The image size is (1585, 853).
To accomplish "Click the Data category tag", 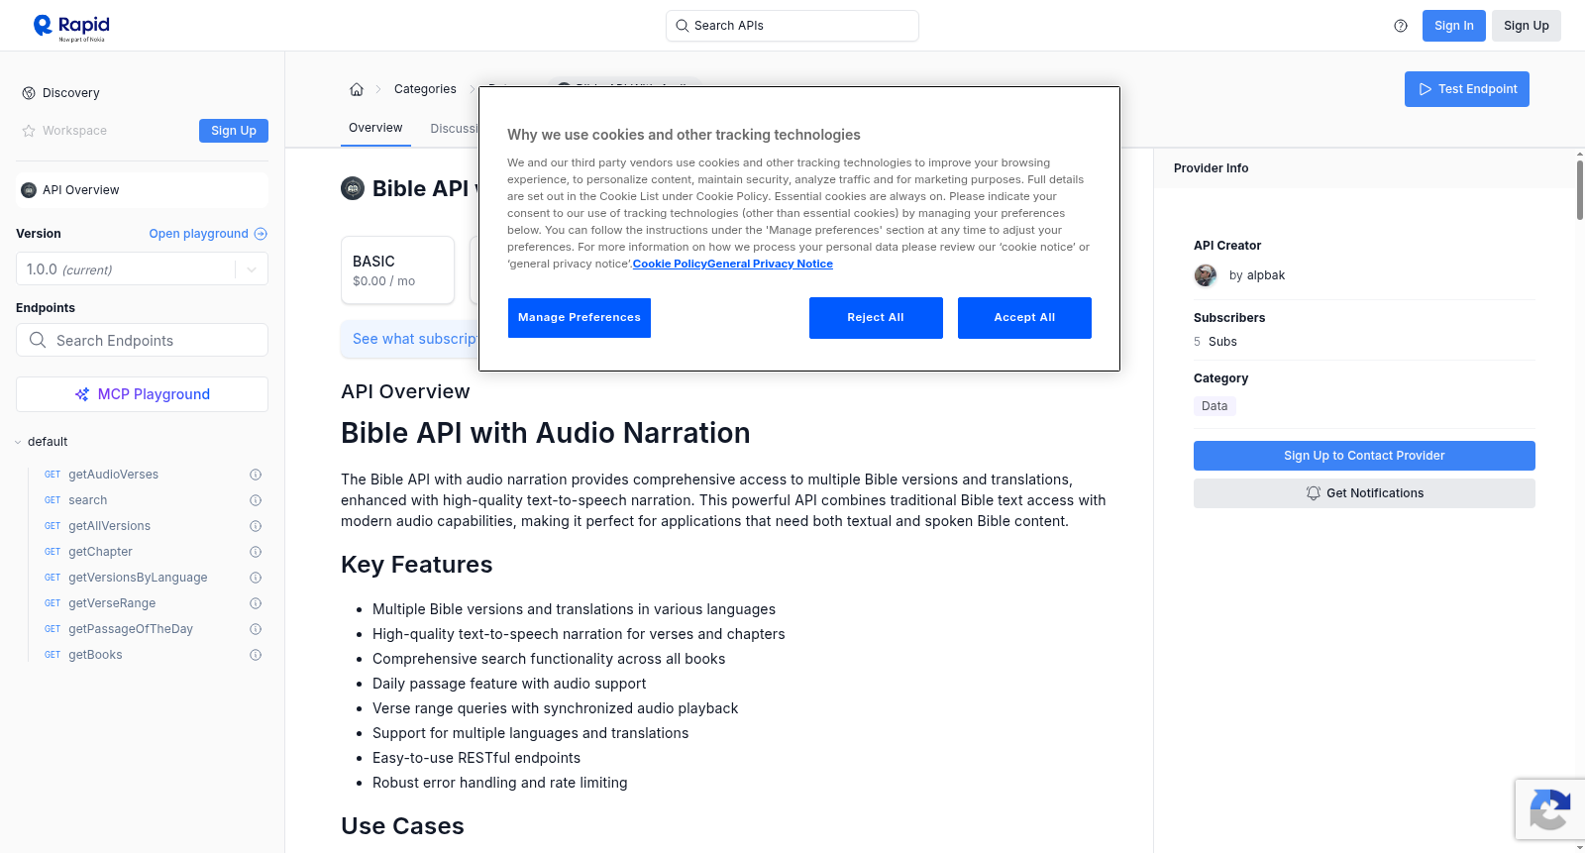I will point(1215,406).
